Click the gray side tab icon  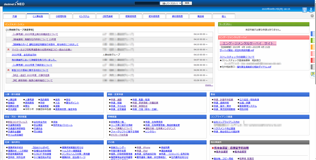tap(313, 67)
